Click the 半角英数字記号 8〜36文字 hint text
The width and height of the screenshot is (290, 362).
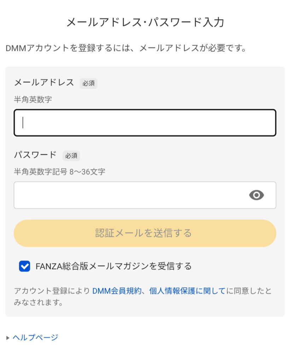point(59,172)
